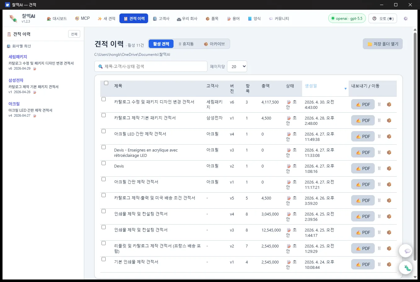
Task: Show the 휴지통 filter tab
Action: [186, 44]
